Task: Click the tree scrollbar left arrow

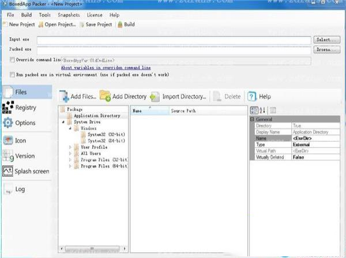Action: 62,249
